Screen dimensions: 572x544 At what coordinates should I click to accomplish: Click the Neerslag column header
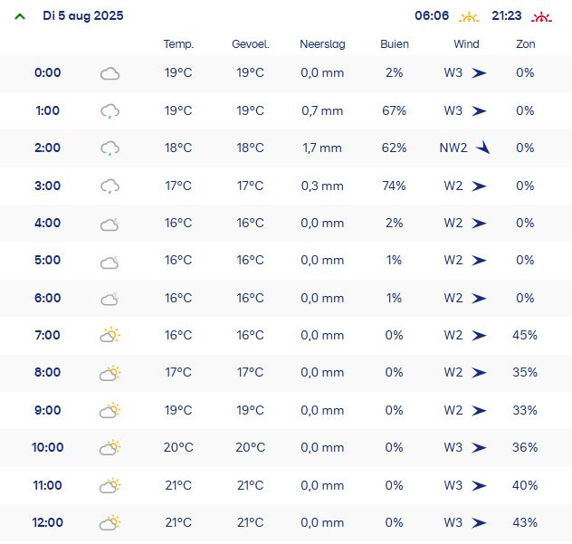pos(322,44)
